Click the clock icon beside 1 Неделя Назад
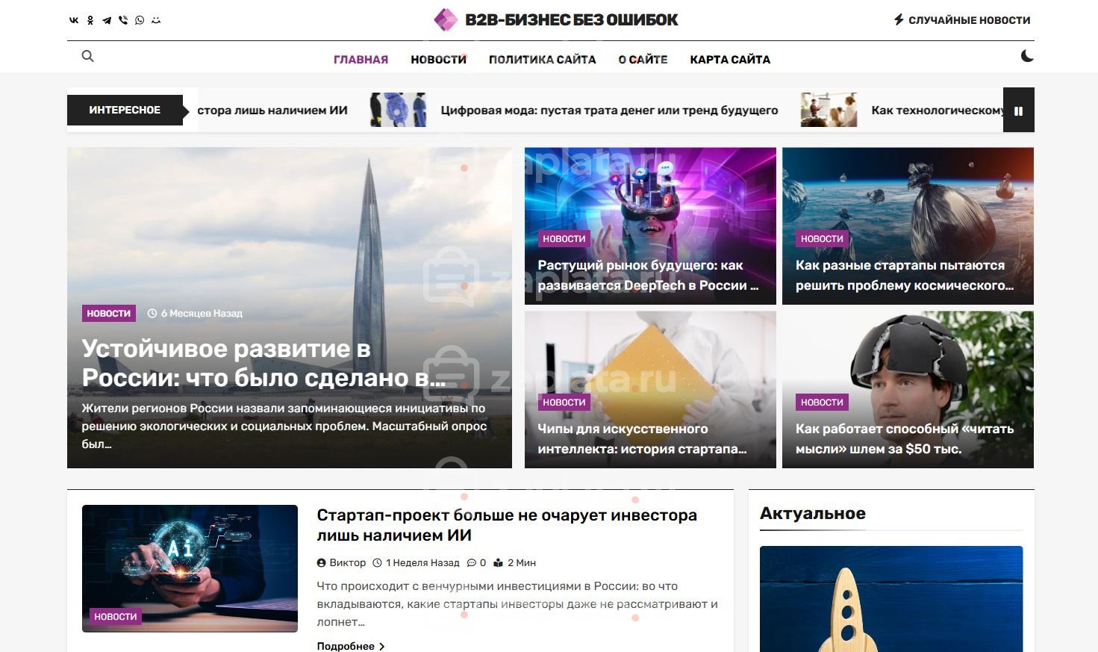This screenshot has width=1098, height=652. coord(377,563)
